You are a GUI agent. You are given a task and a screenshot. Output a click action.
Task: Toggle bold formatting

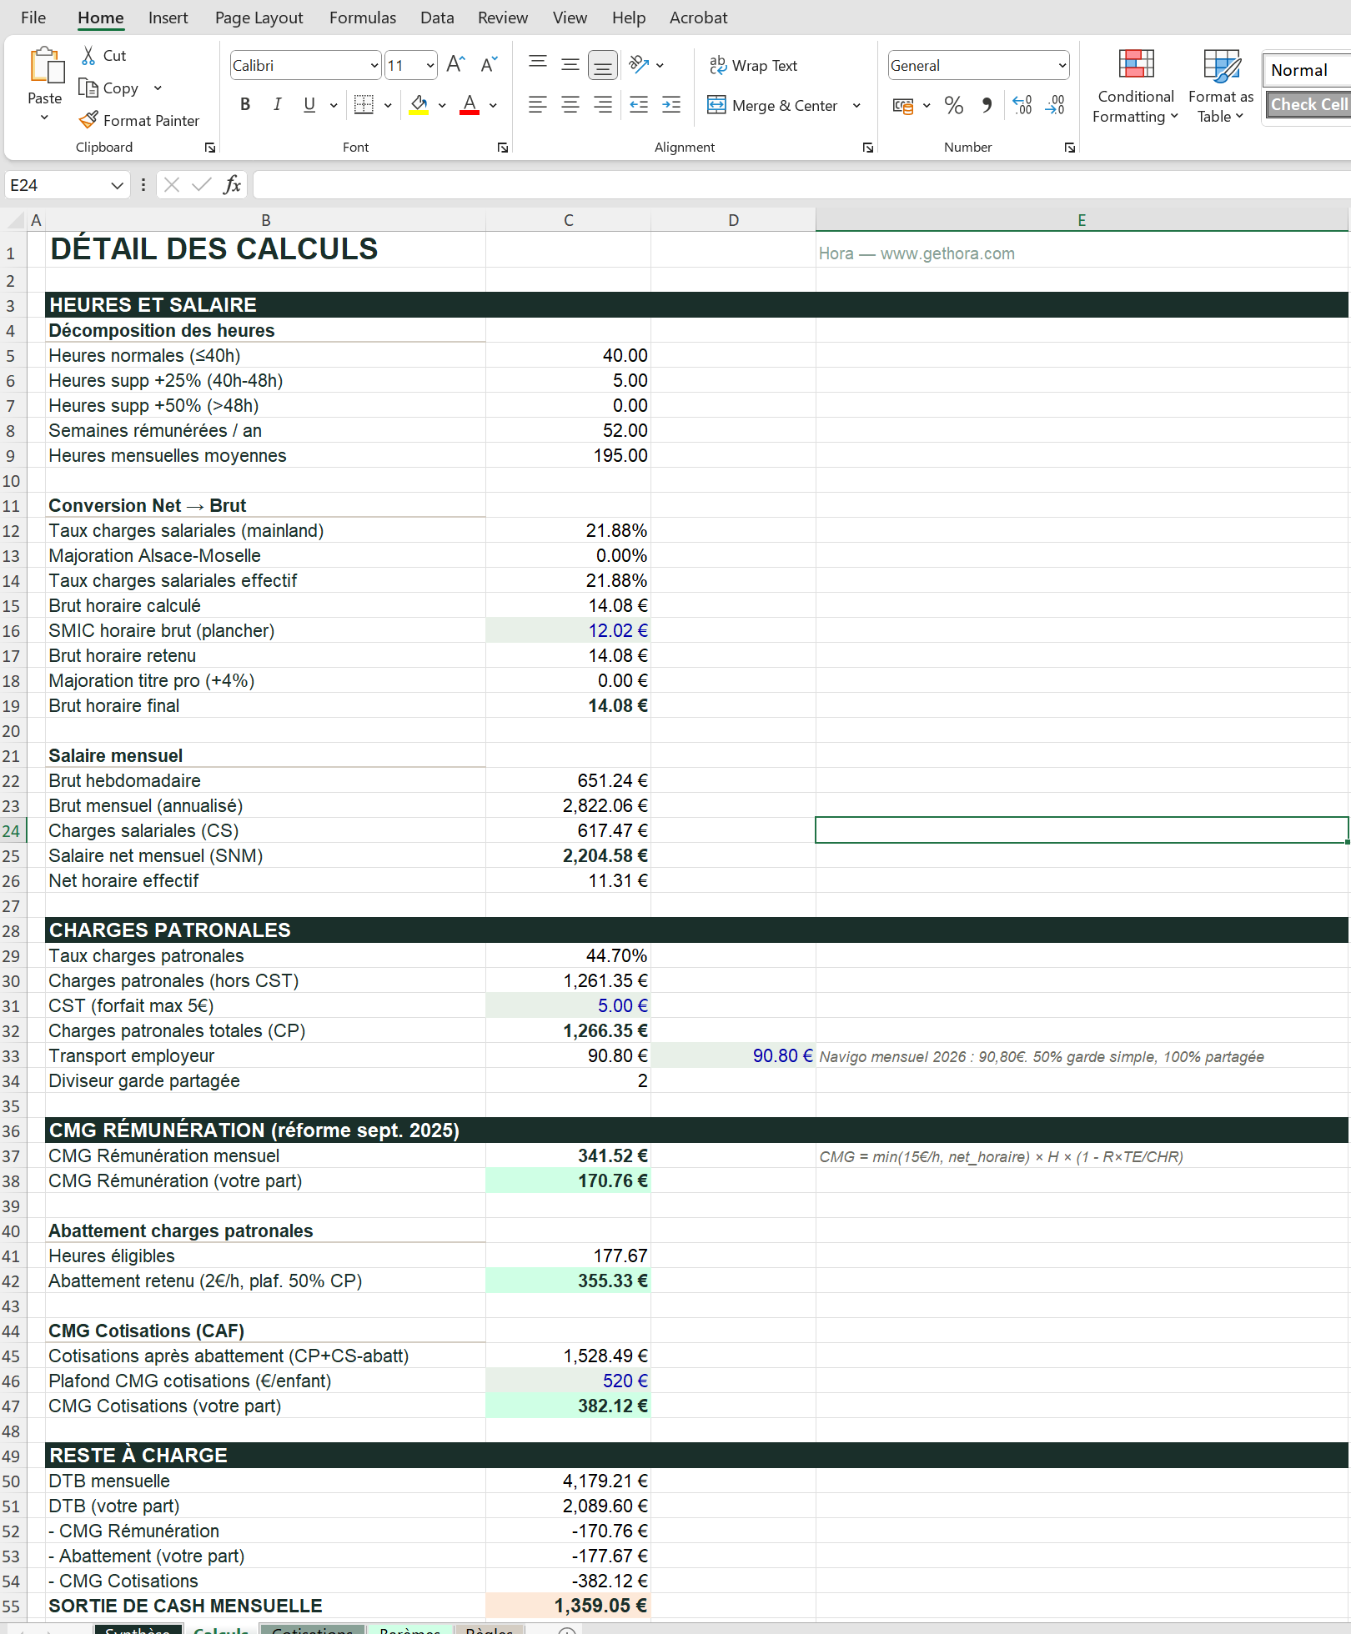[x=244, y=104]
